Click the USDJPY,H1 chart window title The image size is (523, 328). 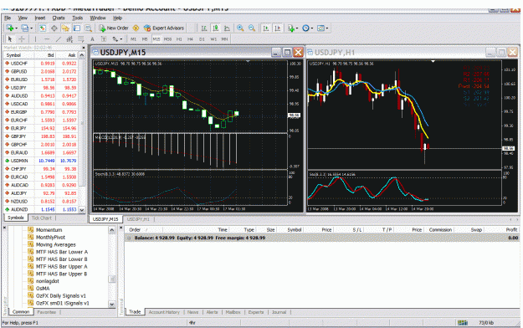pos(335,53)
